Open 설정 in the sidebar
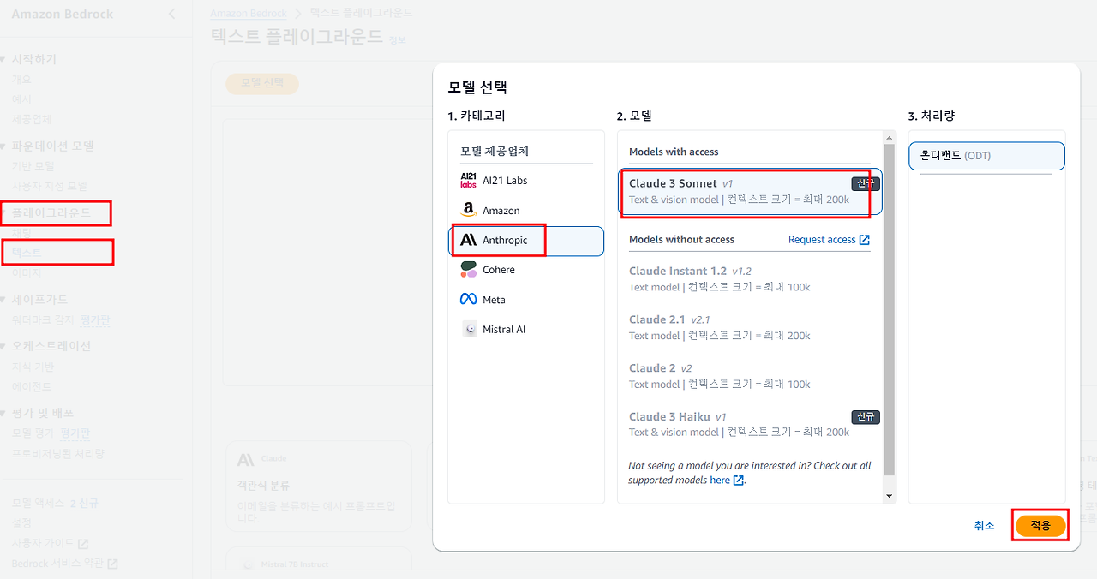 coord(21,523)
